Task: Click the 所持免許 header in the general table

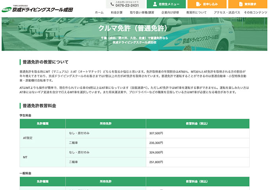Action: tap(106, 181)
